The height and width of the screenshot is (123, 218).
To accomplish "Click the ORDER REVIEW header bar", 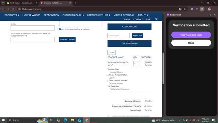I will (129, 43).
